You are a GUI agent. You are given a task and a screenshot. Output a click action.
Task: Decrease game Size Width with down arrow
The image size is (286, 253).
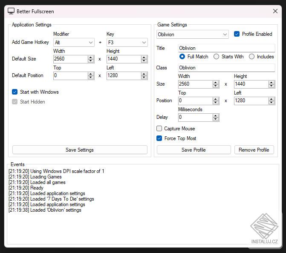(216, 86)
